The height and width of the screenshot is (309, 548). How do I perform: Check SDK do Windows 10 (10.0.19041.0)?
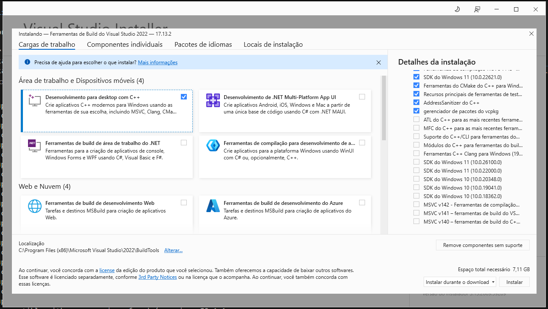point(416,187)
